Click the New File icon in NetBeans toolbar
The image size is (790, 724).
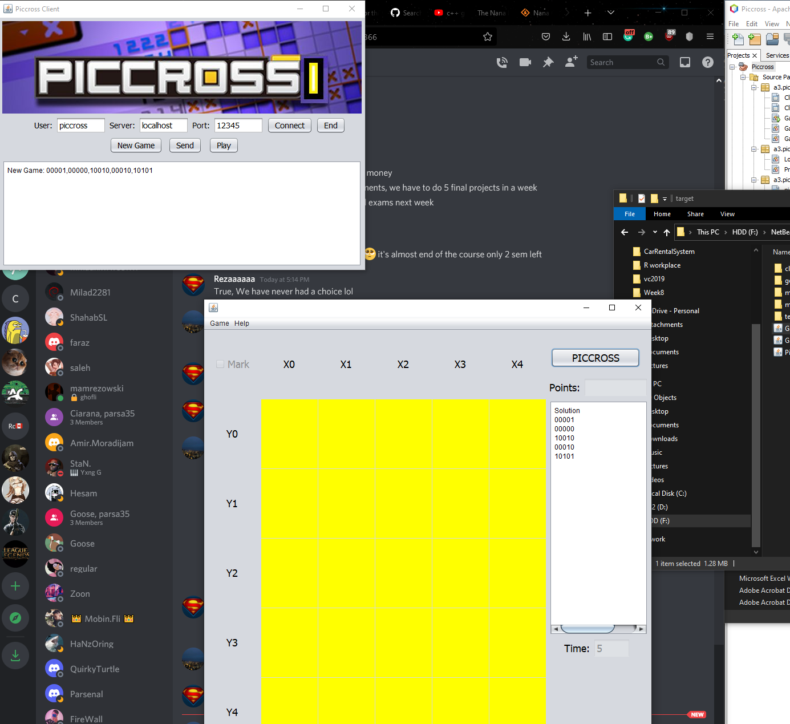(738, 39)
